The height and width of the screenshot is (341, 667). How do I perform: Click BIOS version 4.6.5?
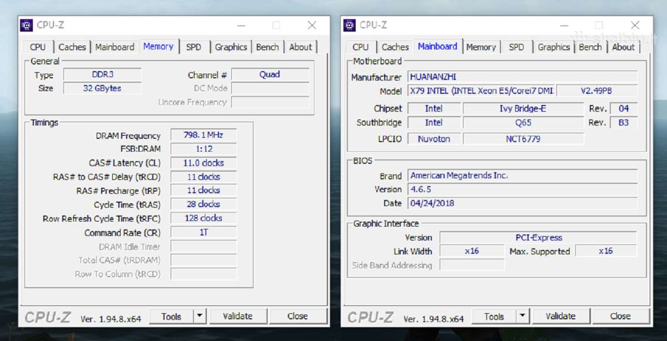click(523, 189)
